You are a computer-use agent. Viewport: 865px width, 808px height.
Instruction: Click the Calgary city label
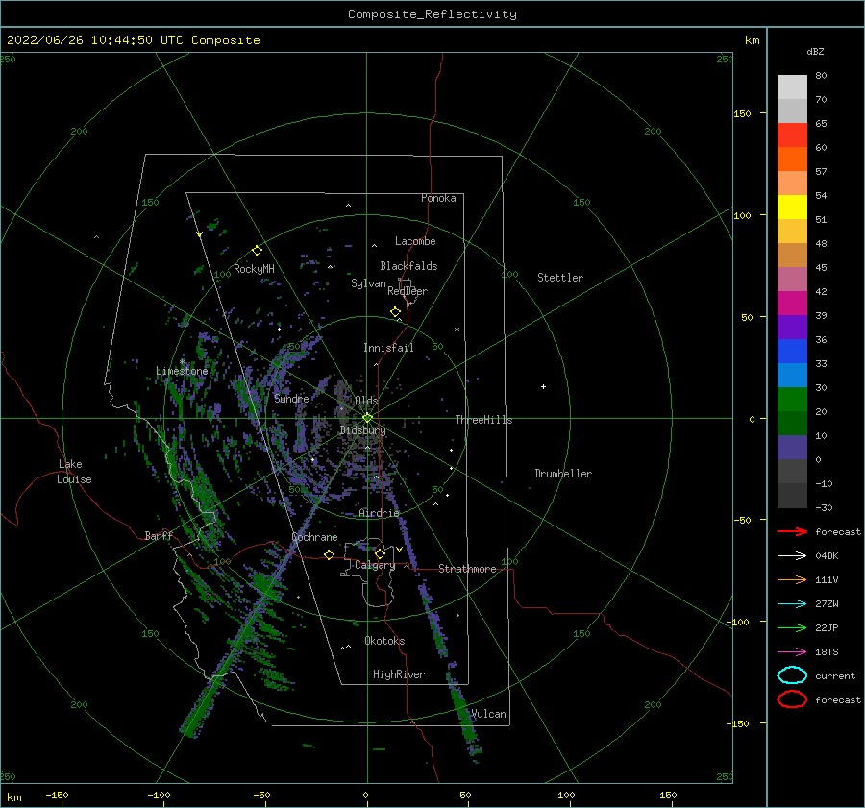point(375,565)
